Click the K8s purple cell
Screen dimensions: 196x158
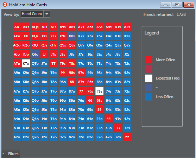click(72, 36)
